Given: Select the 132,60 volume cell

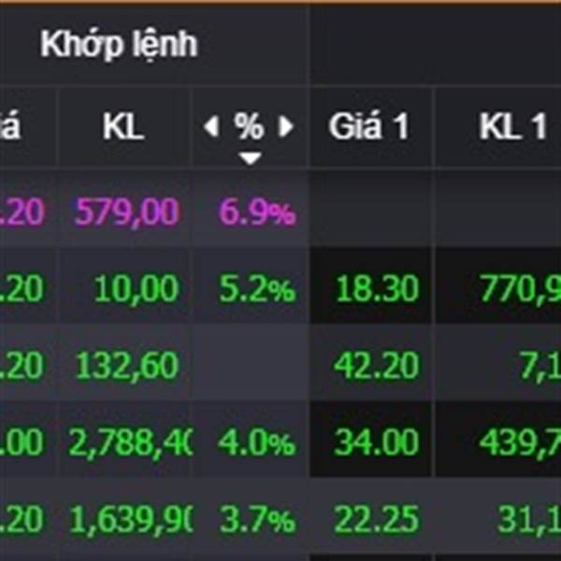Looking at the screenshot, I should pyautogui.click(x=127, y=366).
